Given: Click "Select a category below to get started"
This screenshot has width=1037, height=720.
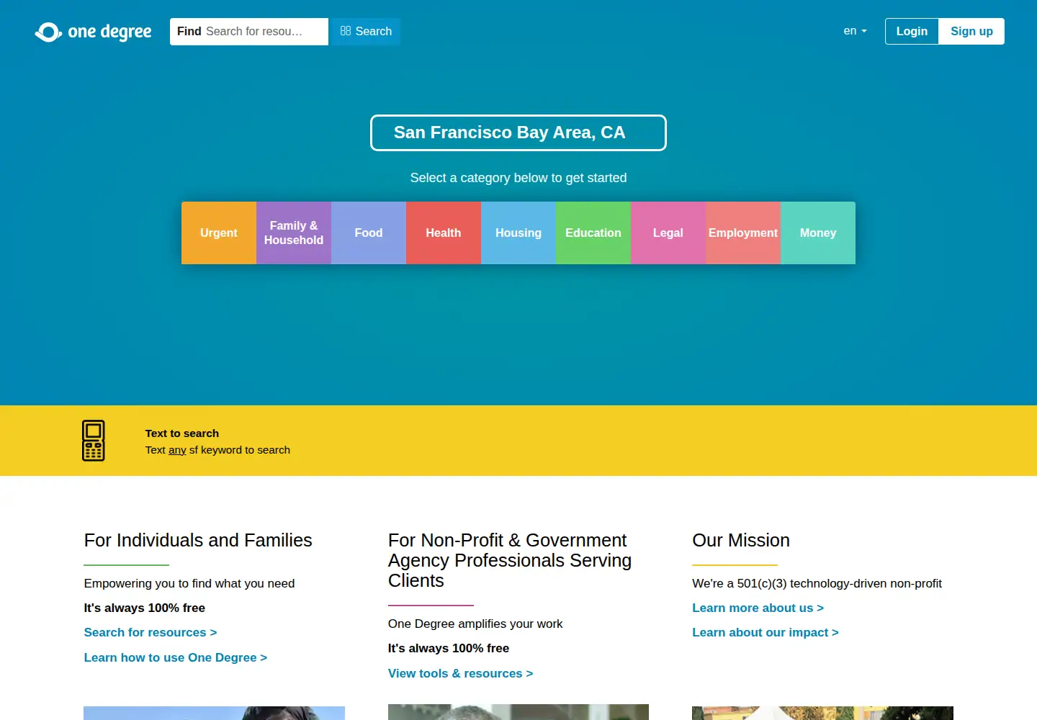Looking at the screenshot, I should (518, 178).
